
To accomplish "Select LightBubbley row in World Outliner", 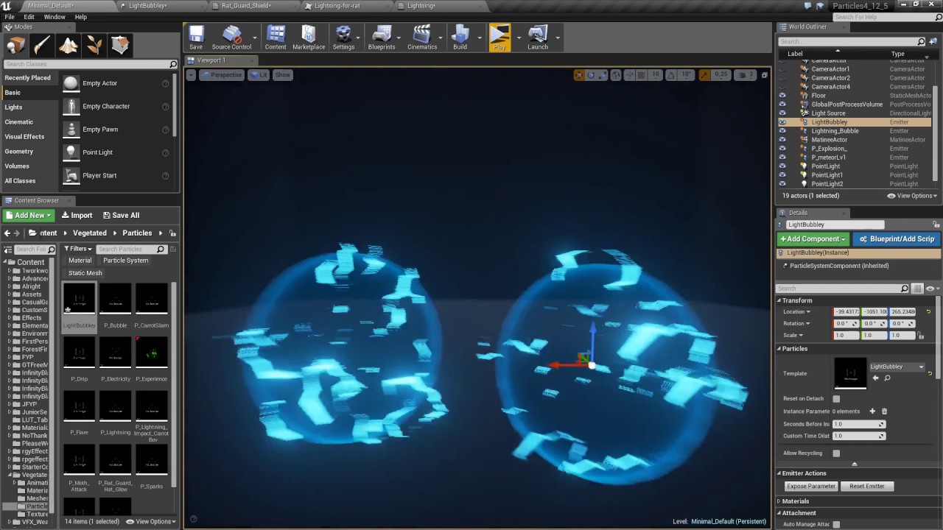I will click(855, 122).
